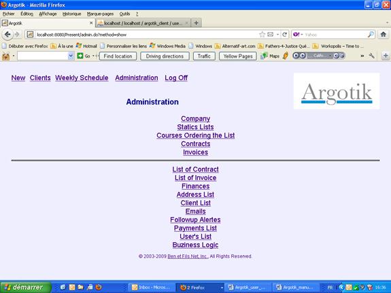Click the browser Back arrow button
The height and width of the screenshot is (293, 391).
7,35
